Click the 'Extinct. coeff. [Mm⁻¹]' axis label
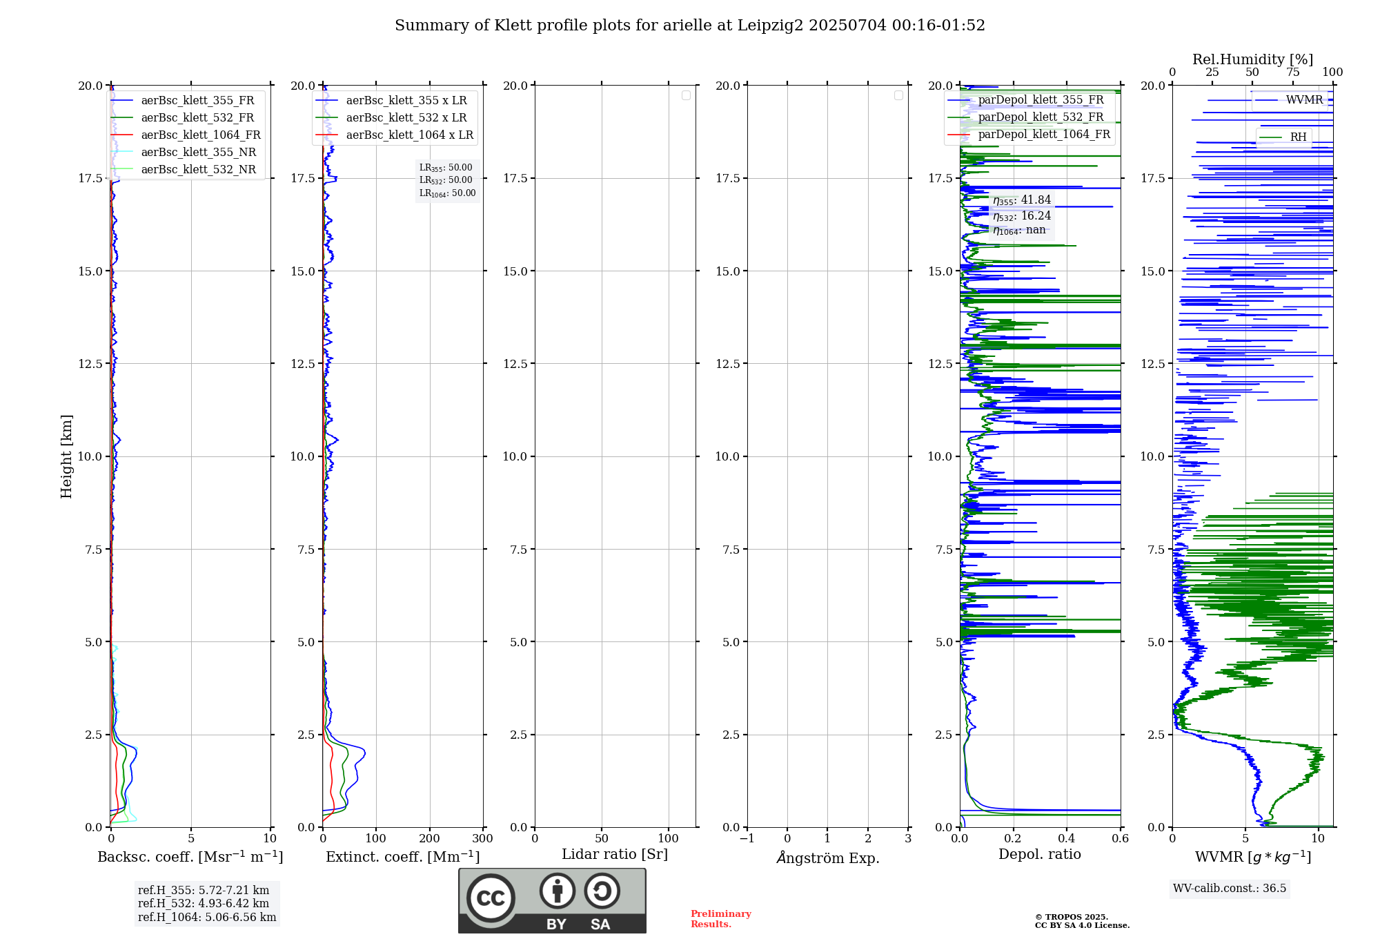 tap(402, 857)
